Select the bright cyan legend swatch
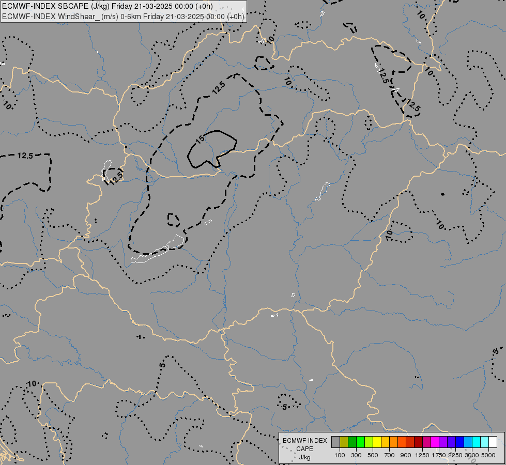The height and width of the screenshot is (465, 506). 477,442
